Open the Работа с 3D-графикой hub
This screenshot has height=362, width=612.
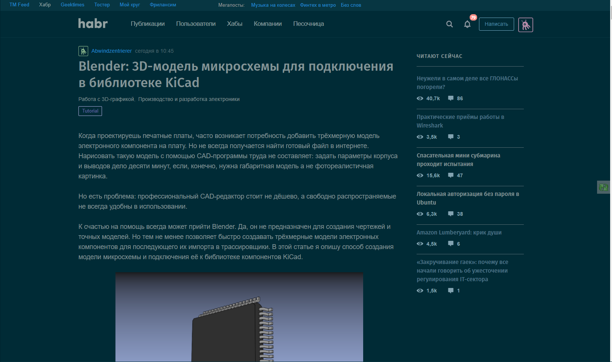[106, 99]
